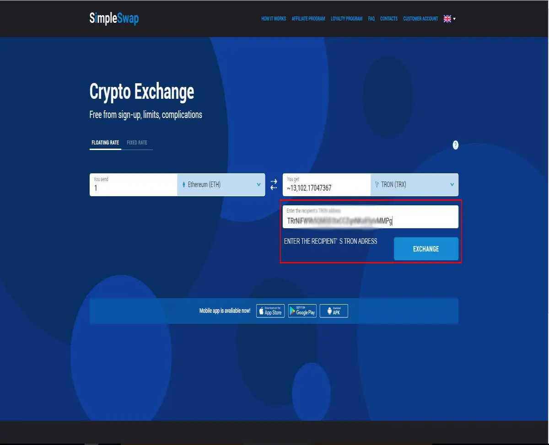Go to the Loyalty Program page
The width and height of the screenshot is (549, 445).
pos(347,19)
